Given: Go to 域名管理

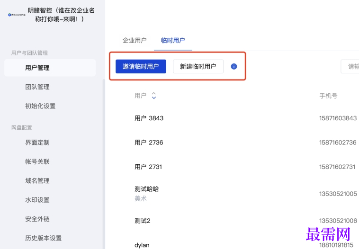Looking at the screenshot, I should pyautogui.click(x=37, y=181).
